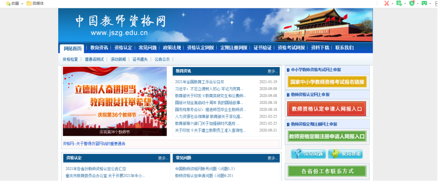Click 更多 in the 资格认定 panel header

coord(163,158)
